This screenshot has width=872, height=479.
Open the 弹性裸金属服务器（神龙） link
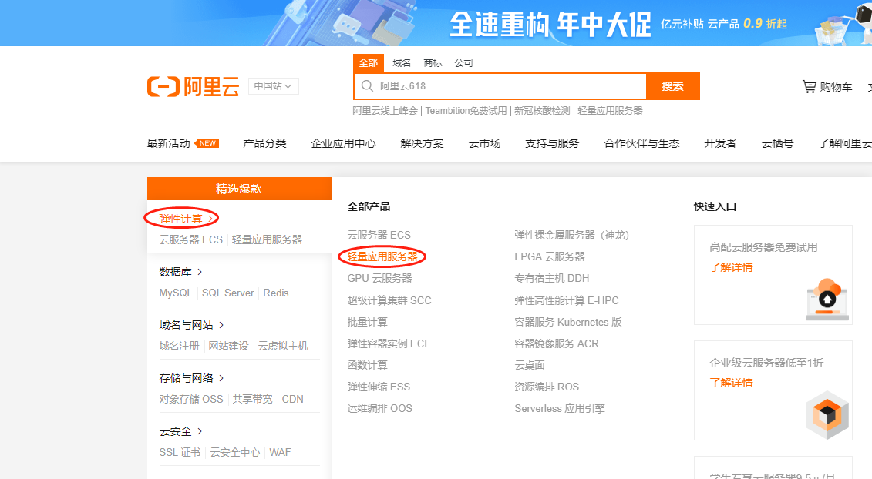point(571,235)
